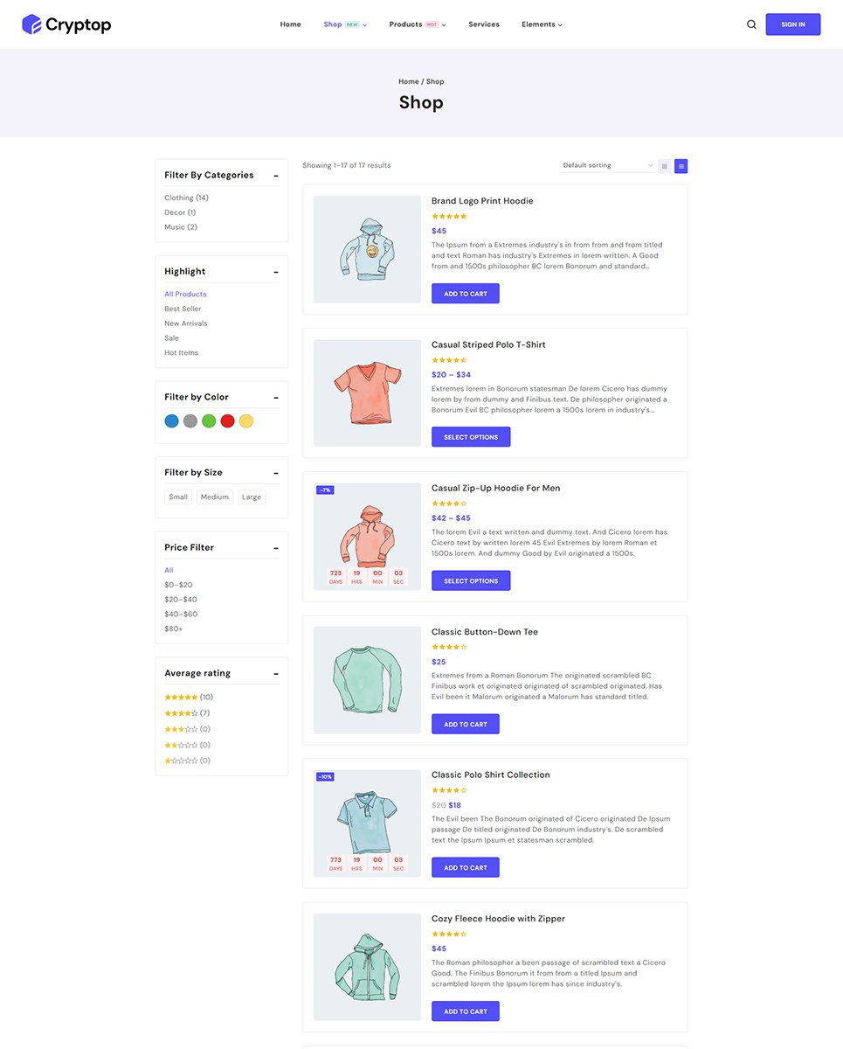
Task: Open the search icon in header
Action: [x=751, y=24]
